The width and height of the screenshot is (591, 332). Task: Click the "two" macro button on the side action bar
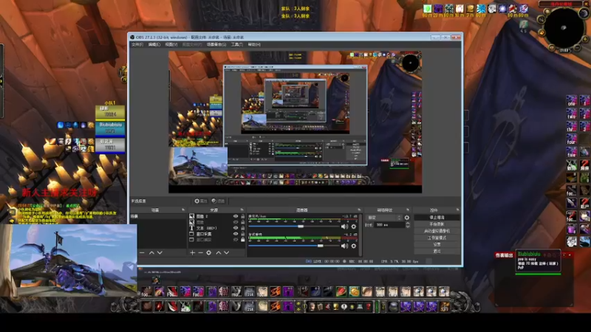(x=572, y=114)
